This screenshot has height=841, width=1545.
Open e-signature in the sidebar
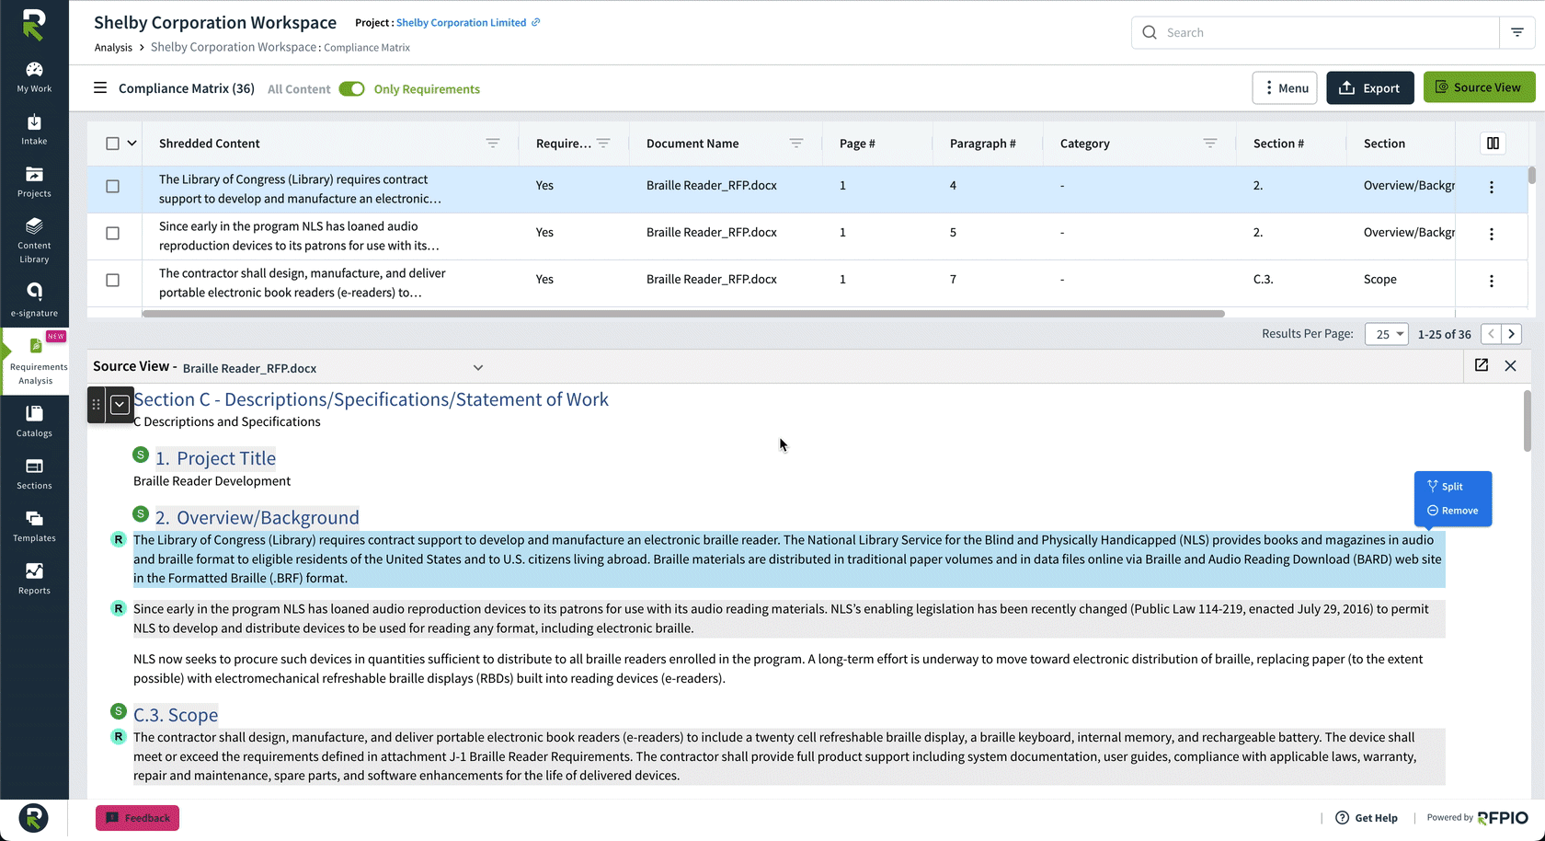click(34, 300)
